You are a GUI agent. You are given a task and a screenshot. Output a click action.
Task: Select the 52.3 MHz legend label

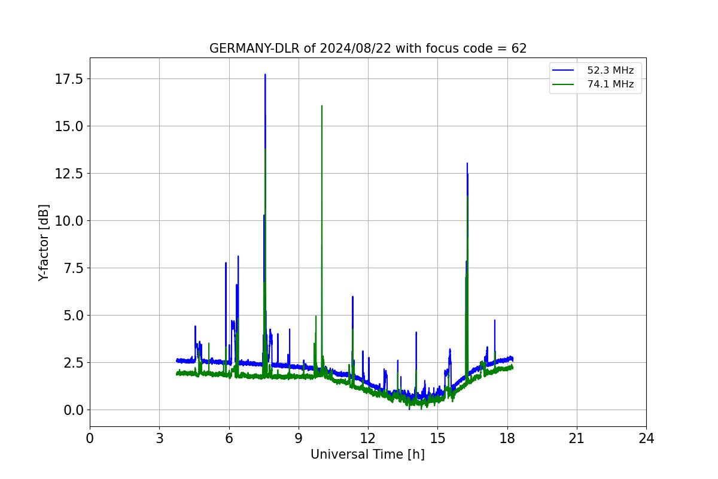[610, 71]
